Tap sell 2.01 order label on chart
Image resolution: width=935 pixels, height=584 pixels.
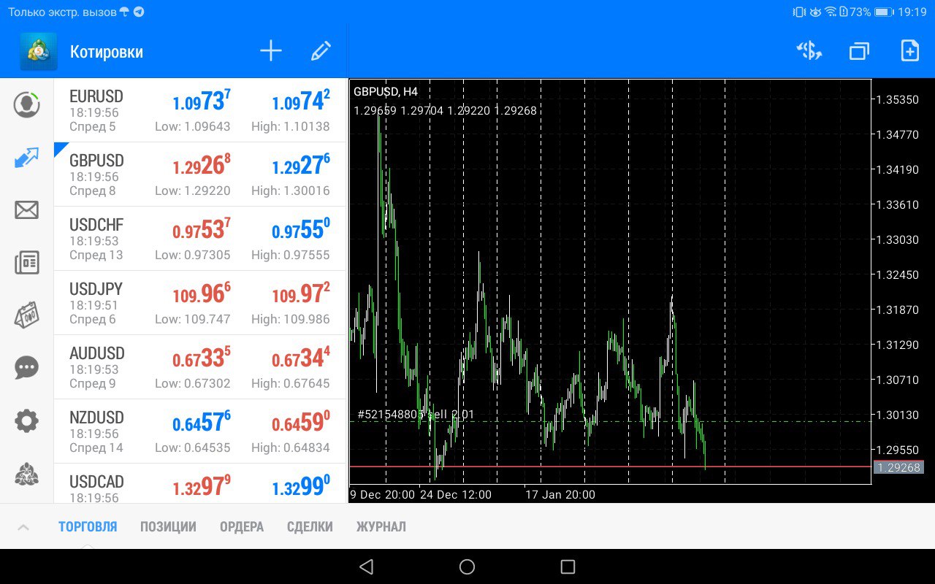pos(416,414)
